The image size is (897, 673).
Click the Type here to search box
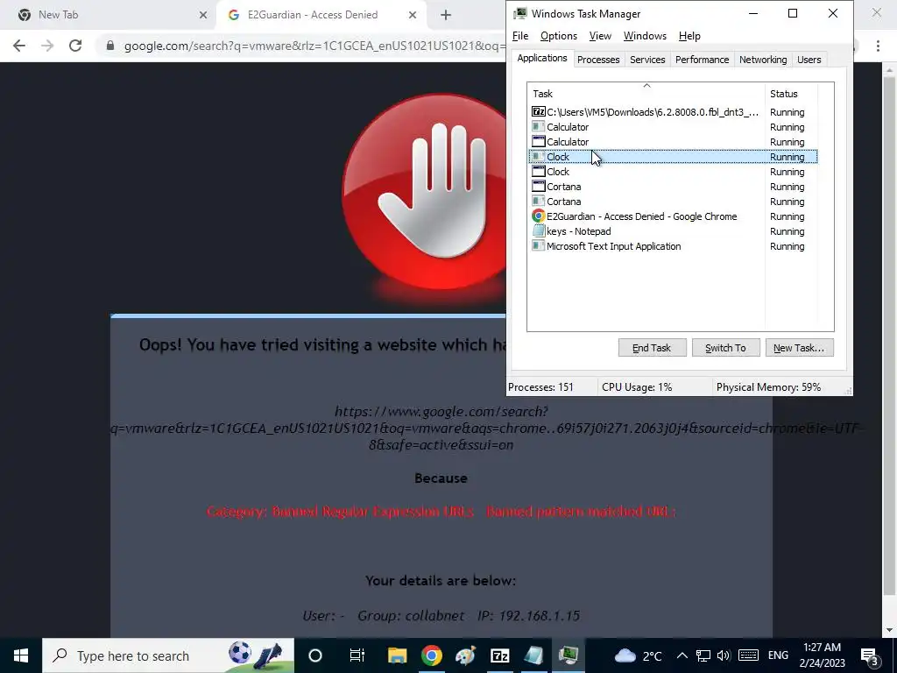168,655
